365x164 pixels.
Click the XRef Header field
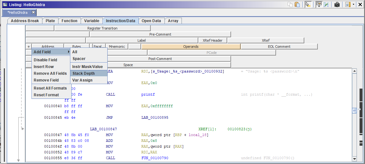pos(212,40)
